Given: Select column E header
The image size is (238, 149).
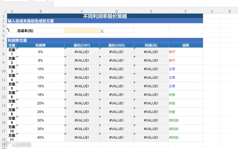Looking at the screenshot, I should coord(151,11).
